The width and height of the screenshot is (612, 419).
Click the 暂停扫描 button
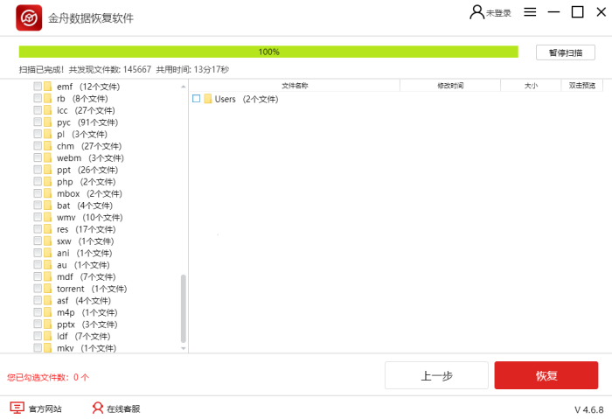566,52
